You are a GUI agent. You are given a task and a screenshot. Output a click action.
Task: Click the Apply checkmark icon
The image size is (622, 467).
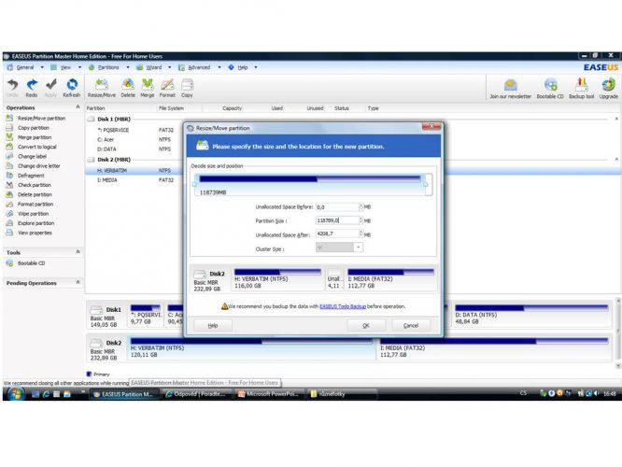point(50,88)
